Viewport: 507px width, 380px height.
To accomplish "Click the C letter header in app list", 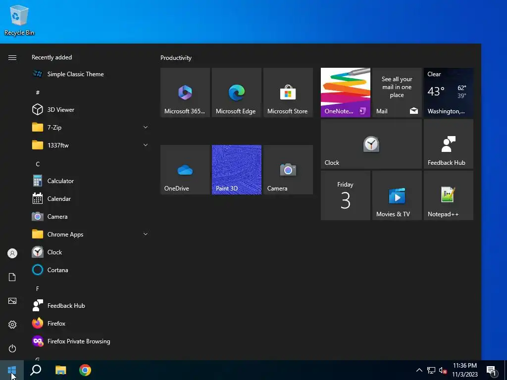I will click(x=38, y=164).
